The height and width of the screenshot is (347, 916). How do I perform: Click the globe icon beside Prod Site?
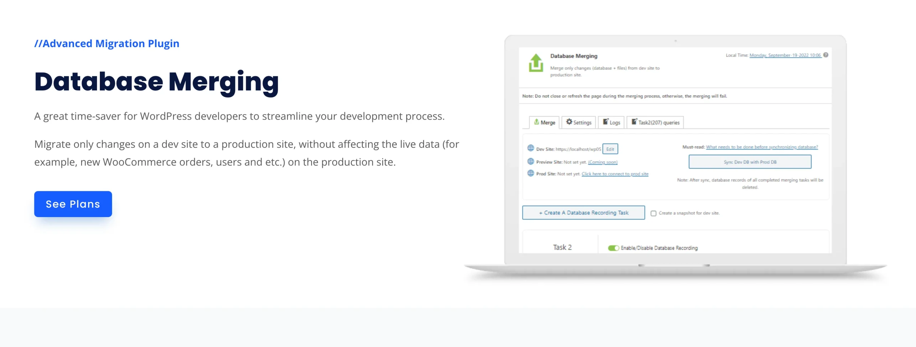tap(531, 173)
